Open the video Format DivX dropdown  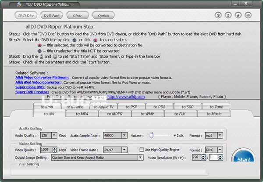220,150
